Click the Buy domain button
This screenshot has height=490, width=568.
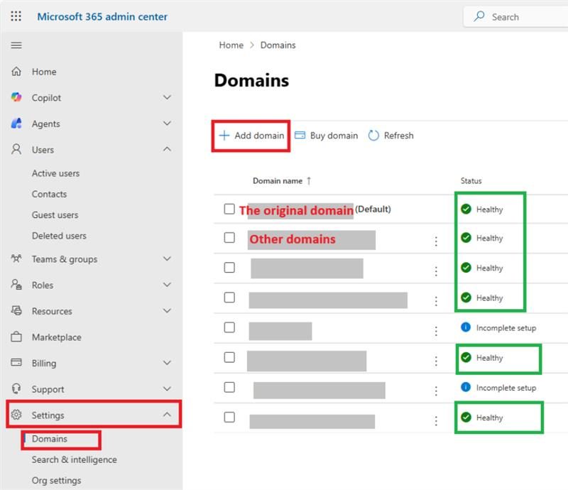(x=327, y=136)
